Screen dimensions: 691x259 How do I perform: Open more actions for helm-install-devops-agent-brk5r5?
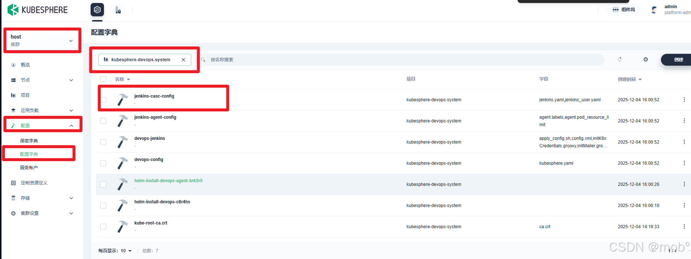684,184
